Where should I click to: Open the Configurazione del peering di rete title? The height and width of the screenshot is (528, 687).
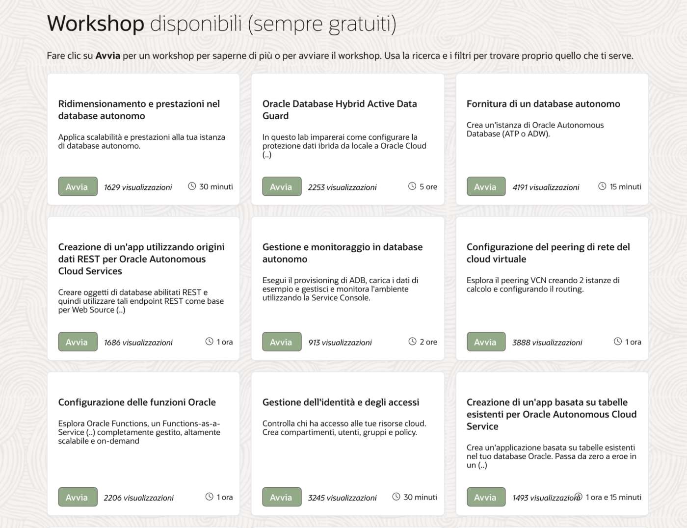(x=548, y=253)
